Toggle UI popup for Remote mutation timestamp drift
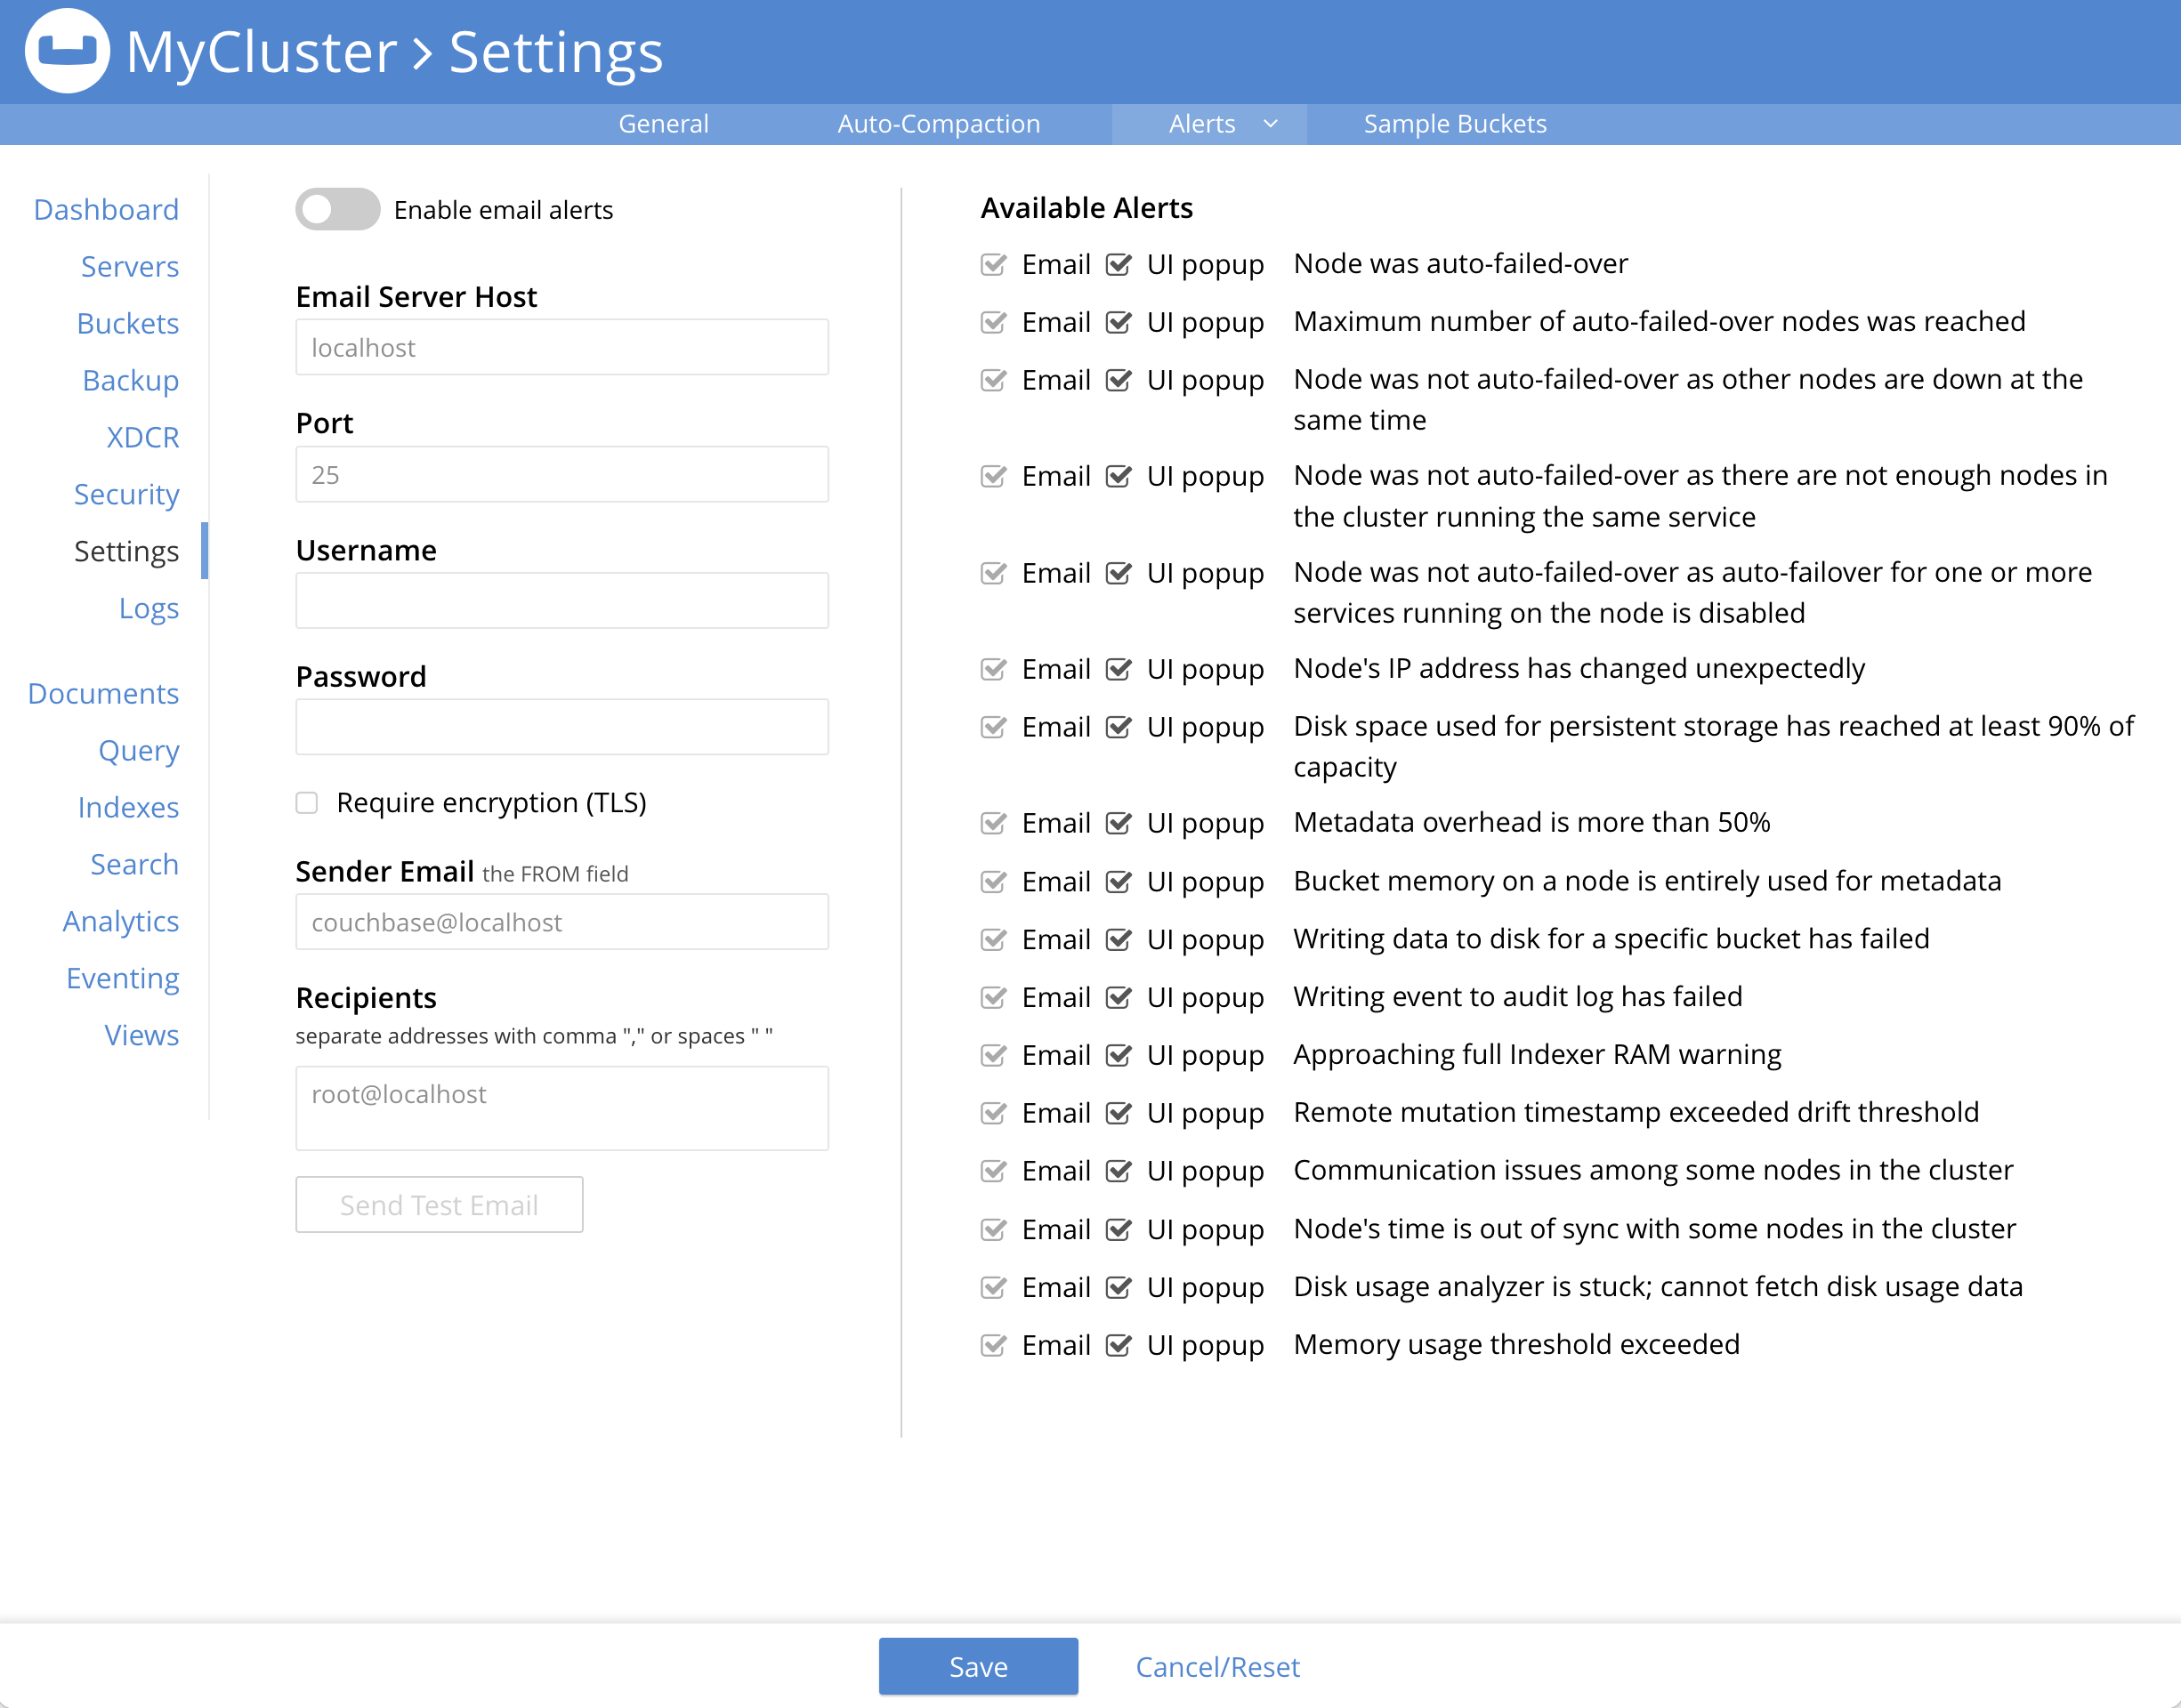 pos(1119,1114)
